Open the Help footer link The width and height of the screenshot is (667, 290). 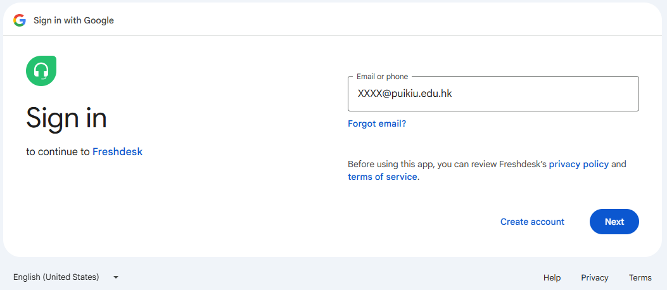(x=552, y=278)
